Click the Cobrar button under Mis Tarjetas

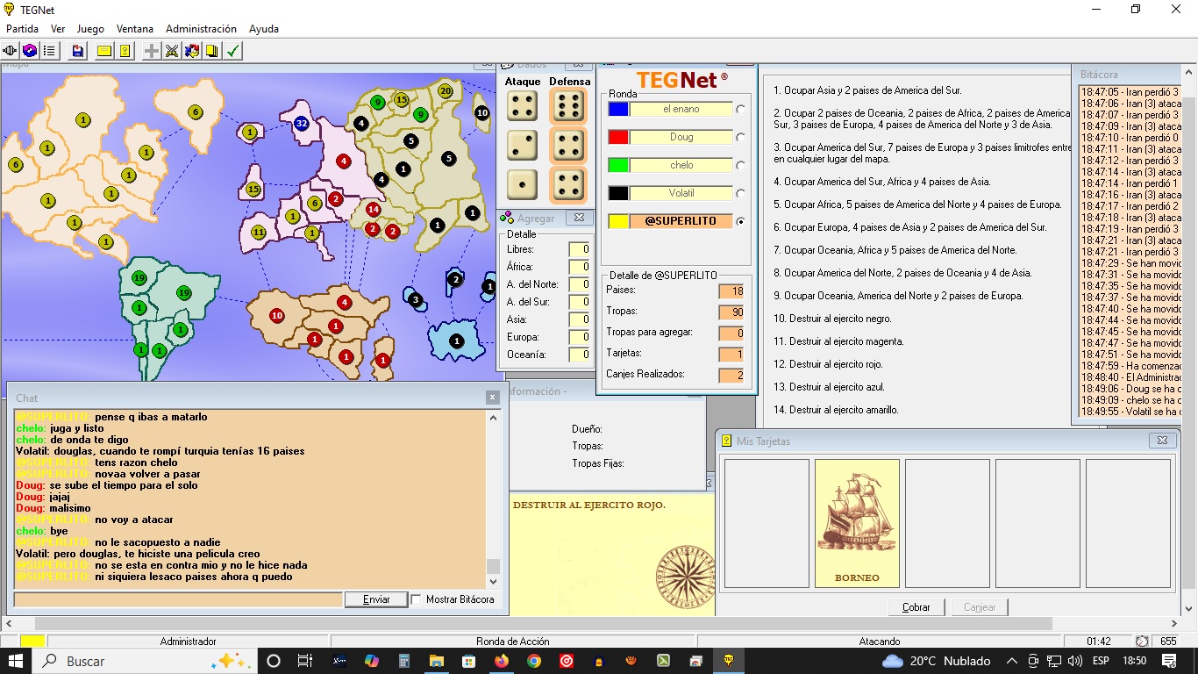[x=916, y=607]
